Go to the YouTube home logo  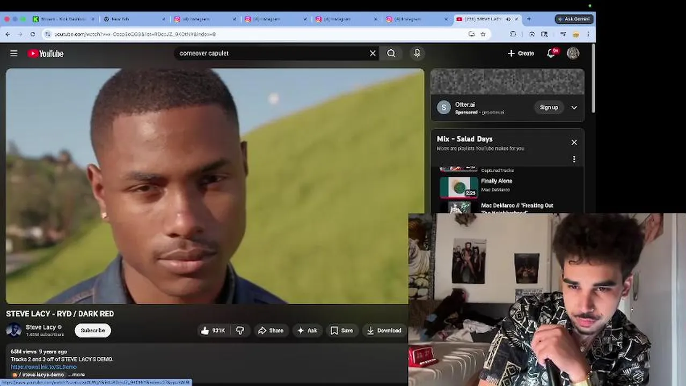pos(46,54)
